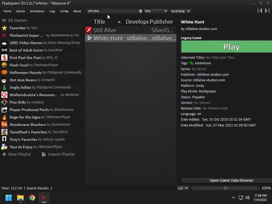Click the Toys to Enjoy blocks icon
The height and width of the screenshot is (204, 272).
[4, 147]
